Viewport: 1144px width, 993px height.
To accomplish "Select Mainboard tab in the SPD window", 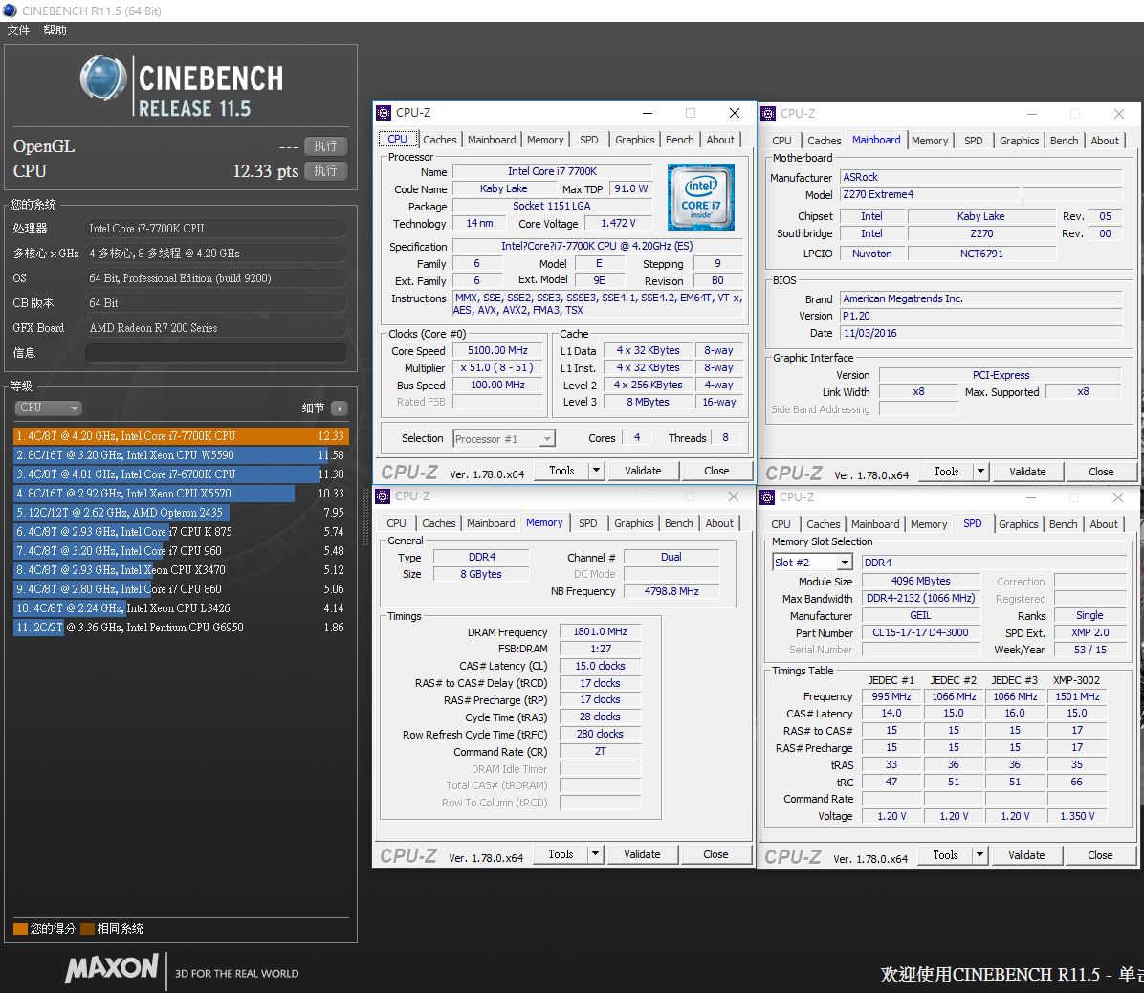I will click(x=875, y=524).
